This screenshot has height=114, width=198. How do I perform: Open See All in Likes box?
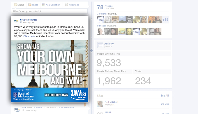[x=165, y=96]
